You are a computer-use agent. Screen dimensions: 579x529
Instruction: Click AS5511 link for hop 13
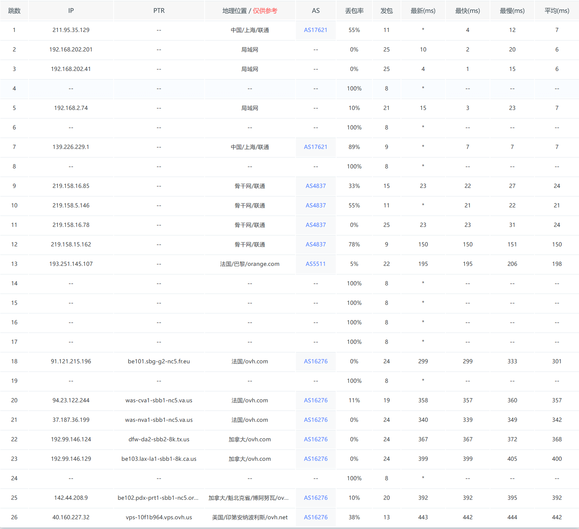click(315, 264)
